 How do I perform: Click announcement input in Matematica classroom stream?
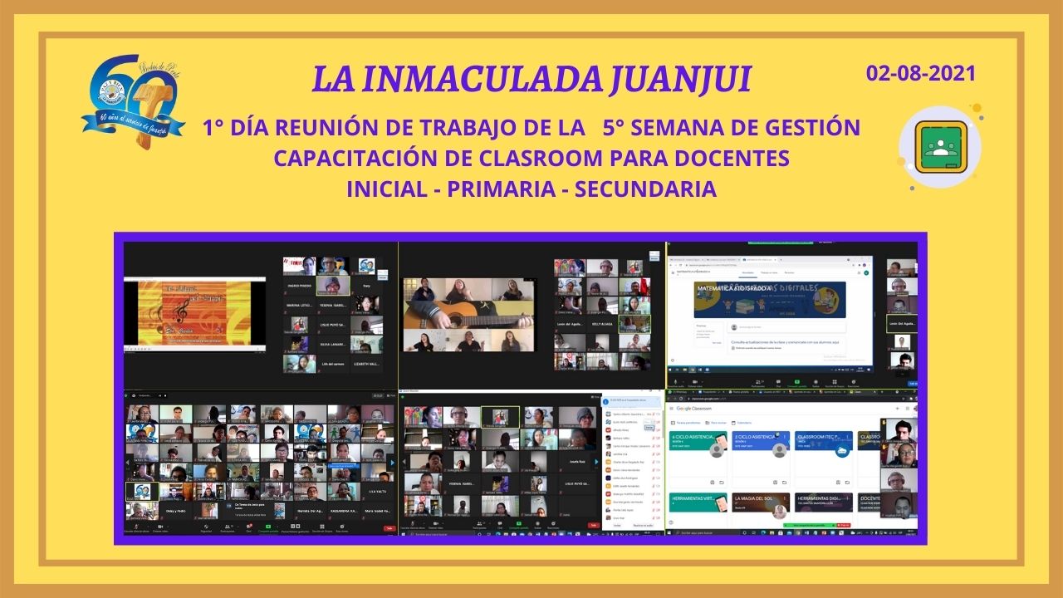tap(786, 327)
